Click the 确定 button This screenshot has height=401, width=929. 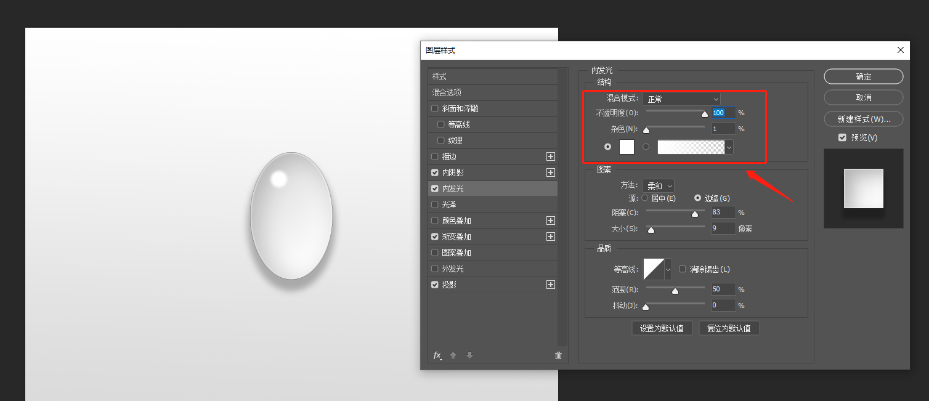pyautogui.click(x=864, y=76)
